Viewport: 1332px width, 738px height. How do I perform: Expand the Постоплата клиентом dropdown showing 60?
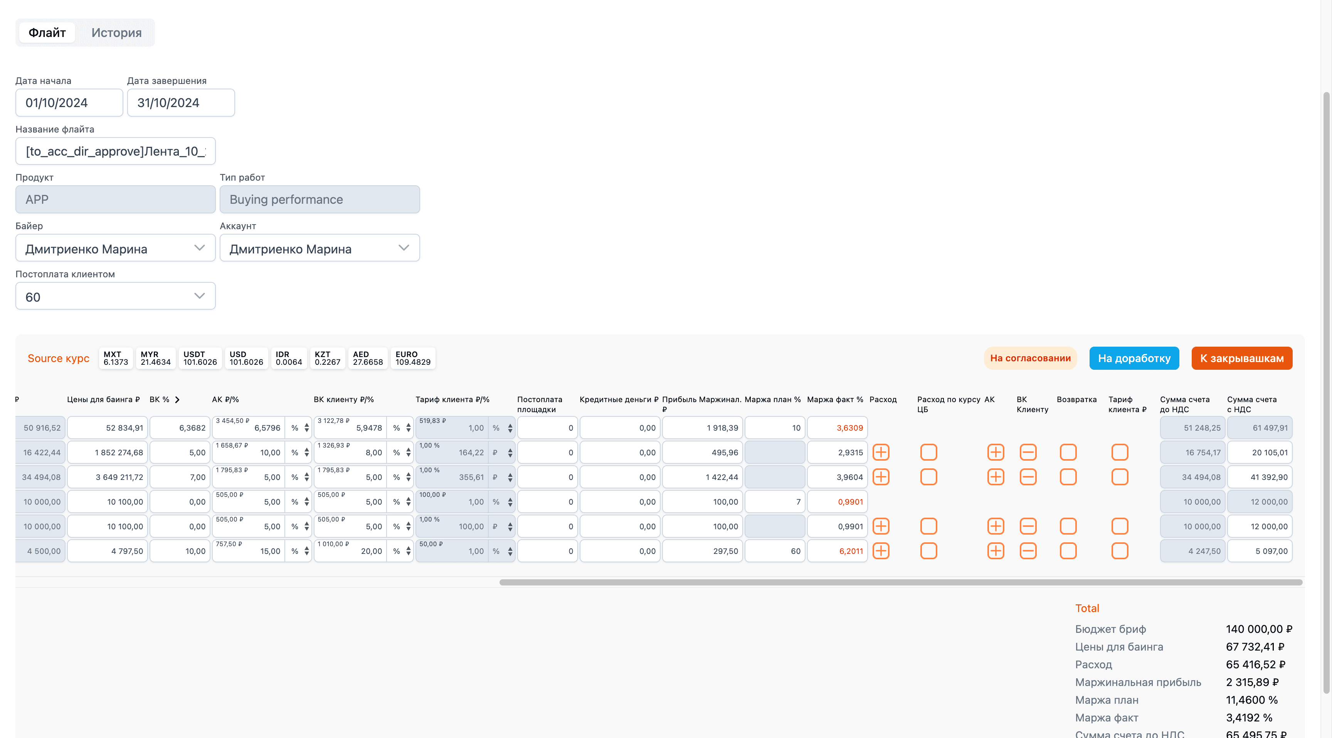(115, 296)
